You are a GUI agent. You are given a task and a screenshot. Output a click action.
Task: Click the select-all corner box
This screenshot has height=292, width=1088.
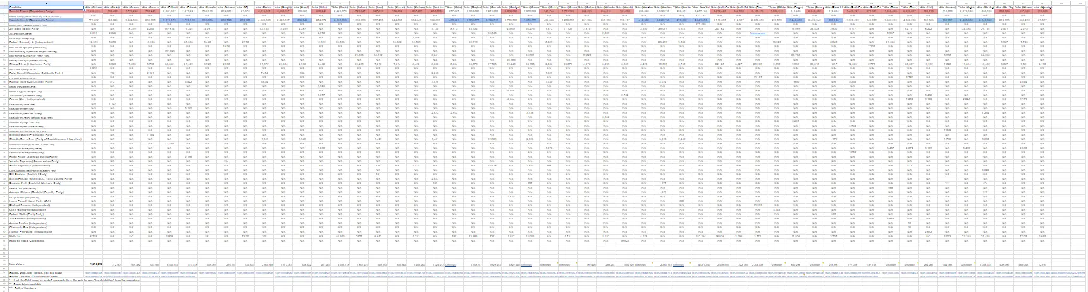(3, 3)
